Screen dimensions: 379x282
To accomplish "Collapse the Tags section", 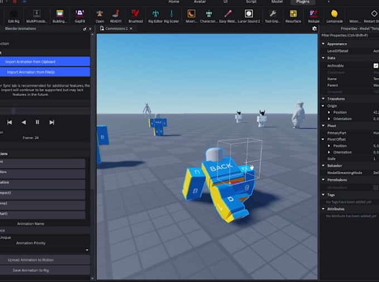I will coord(323,195).
